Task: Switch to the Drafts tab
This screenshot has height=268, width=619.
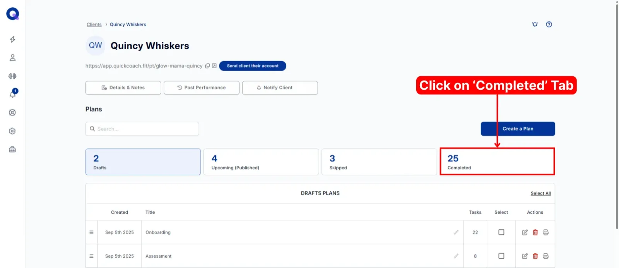Action: coord(143,162)
